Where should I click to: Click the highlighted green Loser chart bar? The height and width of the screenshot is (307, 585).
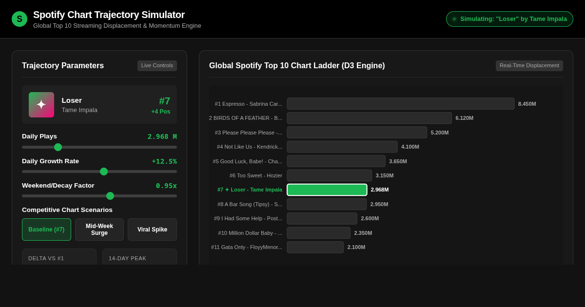tap(327, 190)
